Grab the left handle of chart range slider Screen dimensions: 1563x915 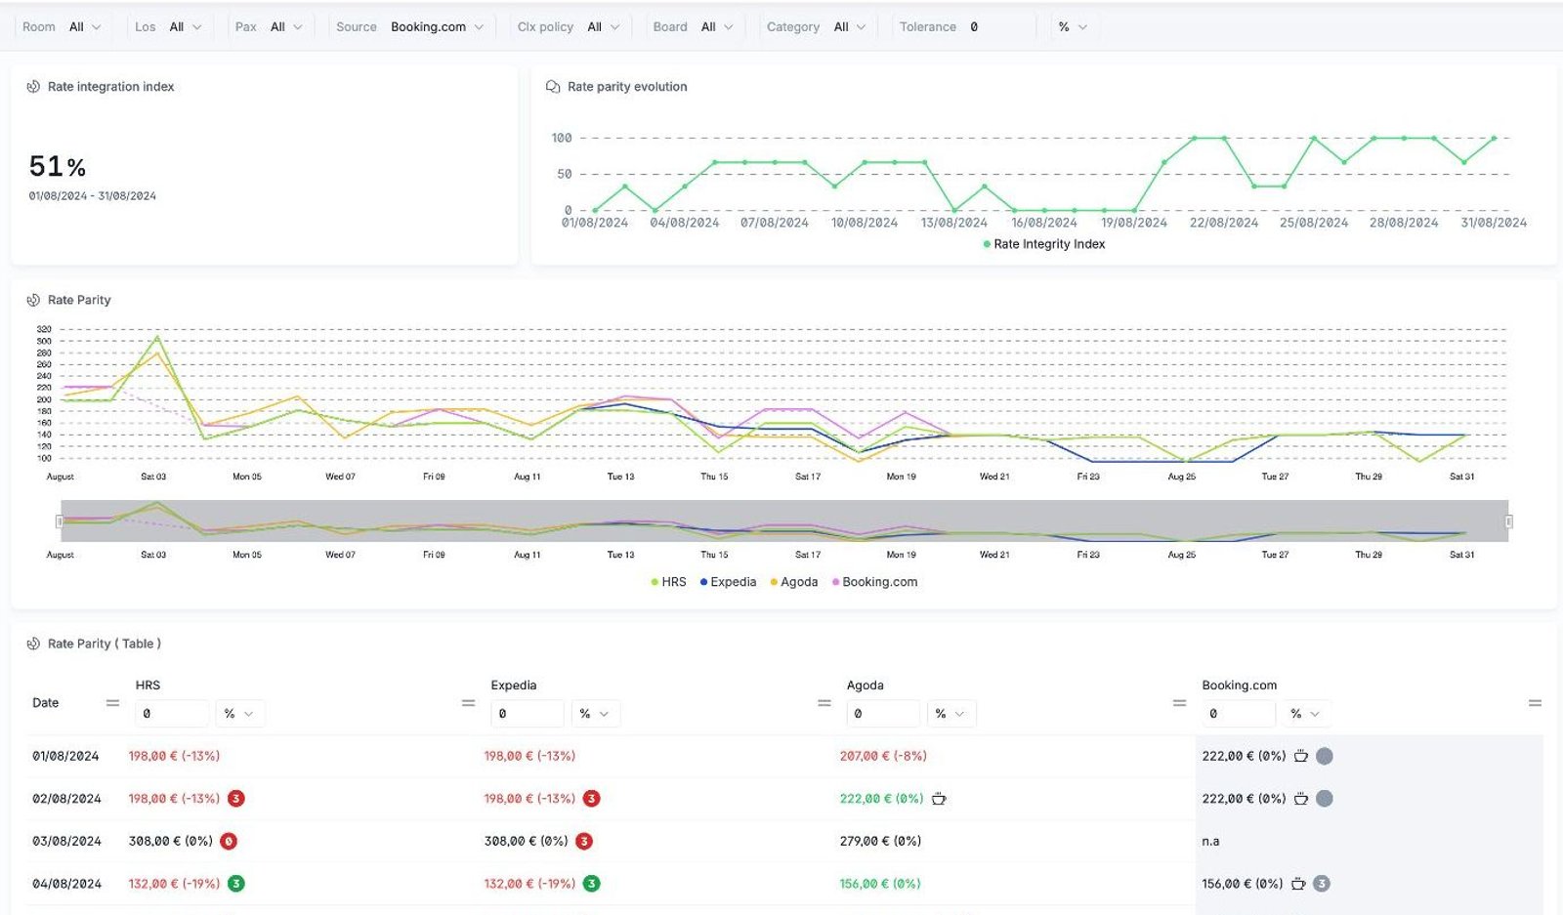coord(60,521)
